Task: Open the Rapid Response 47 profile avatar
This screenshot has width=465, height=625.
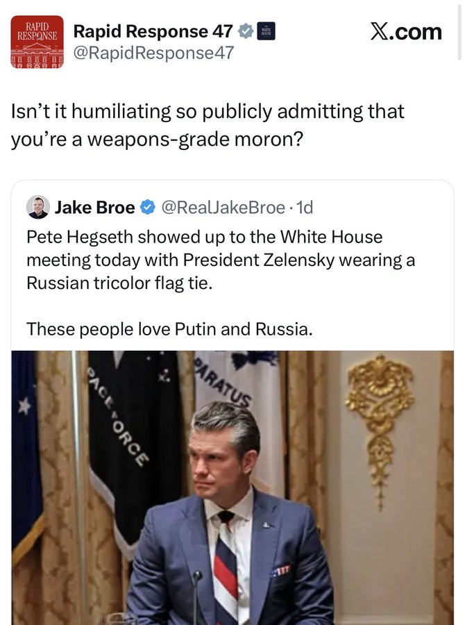Action: (37, 42)
